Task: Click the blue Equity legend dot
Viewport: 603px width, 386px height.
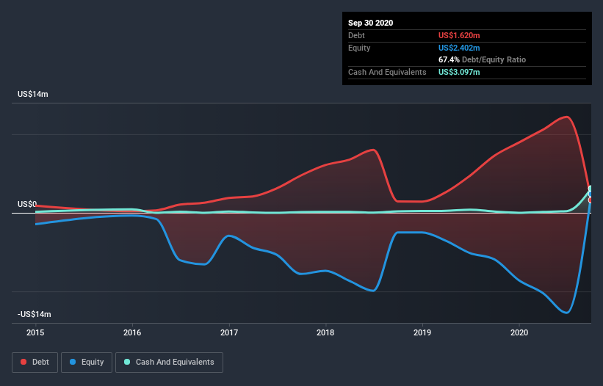Action: pyautogui.click(x=73, y=362)
